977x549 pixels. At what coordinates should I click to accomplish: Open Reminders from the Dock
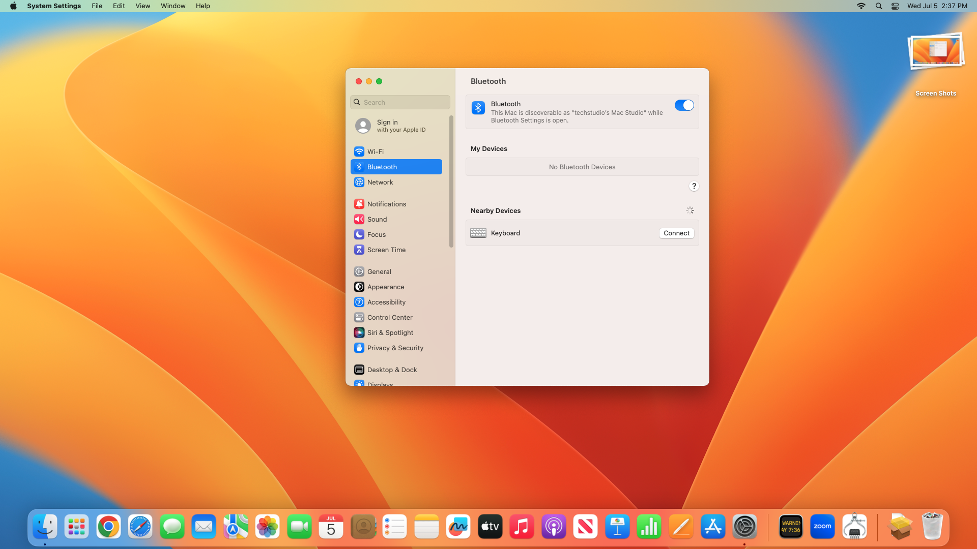click(x=394, y=527)
